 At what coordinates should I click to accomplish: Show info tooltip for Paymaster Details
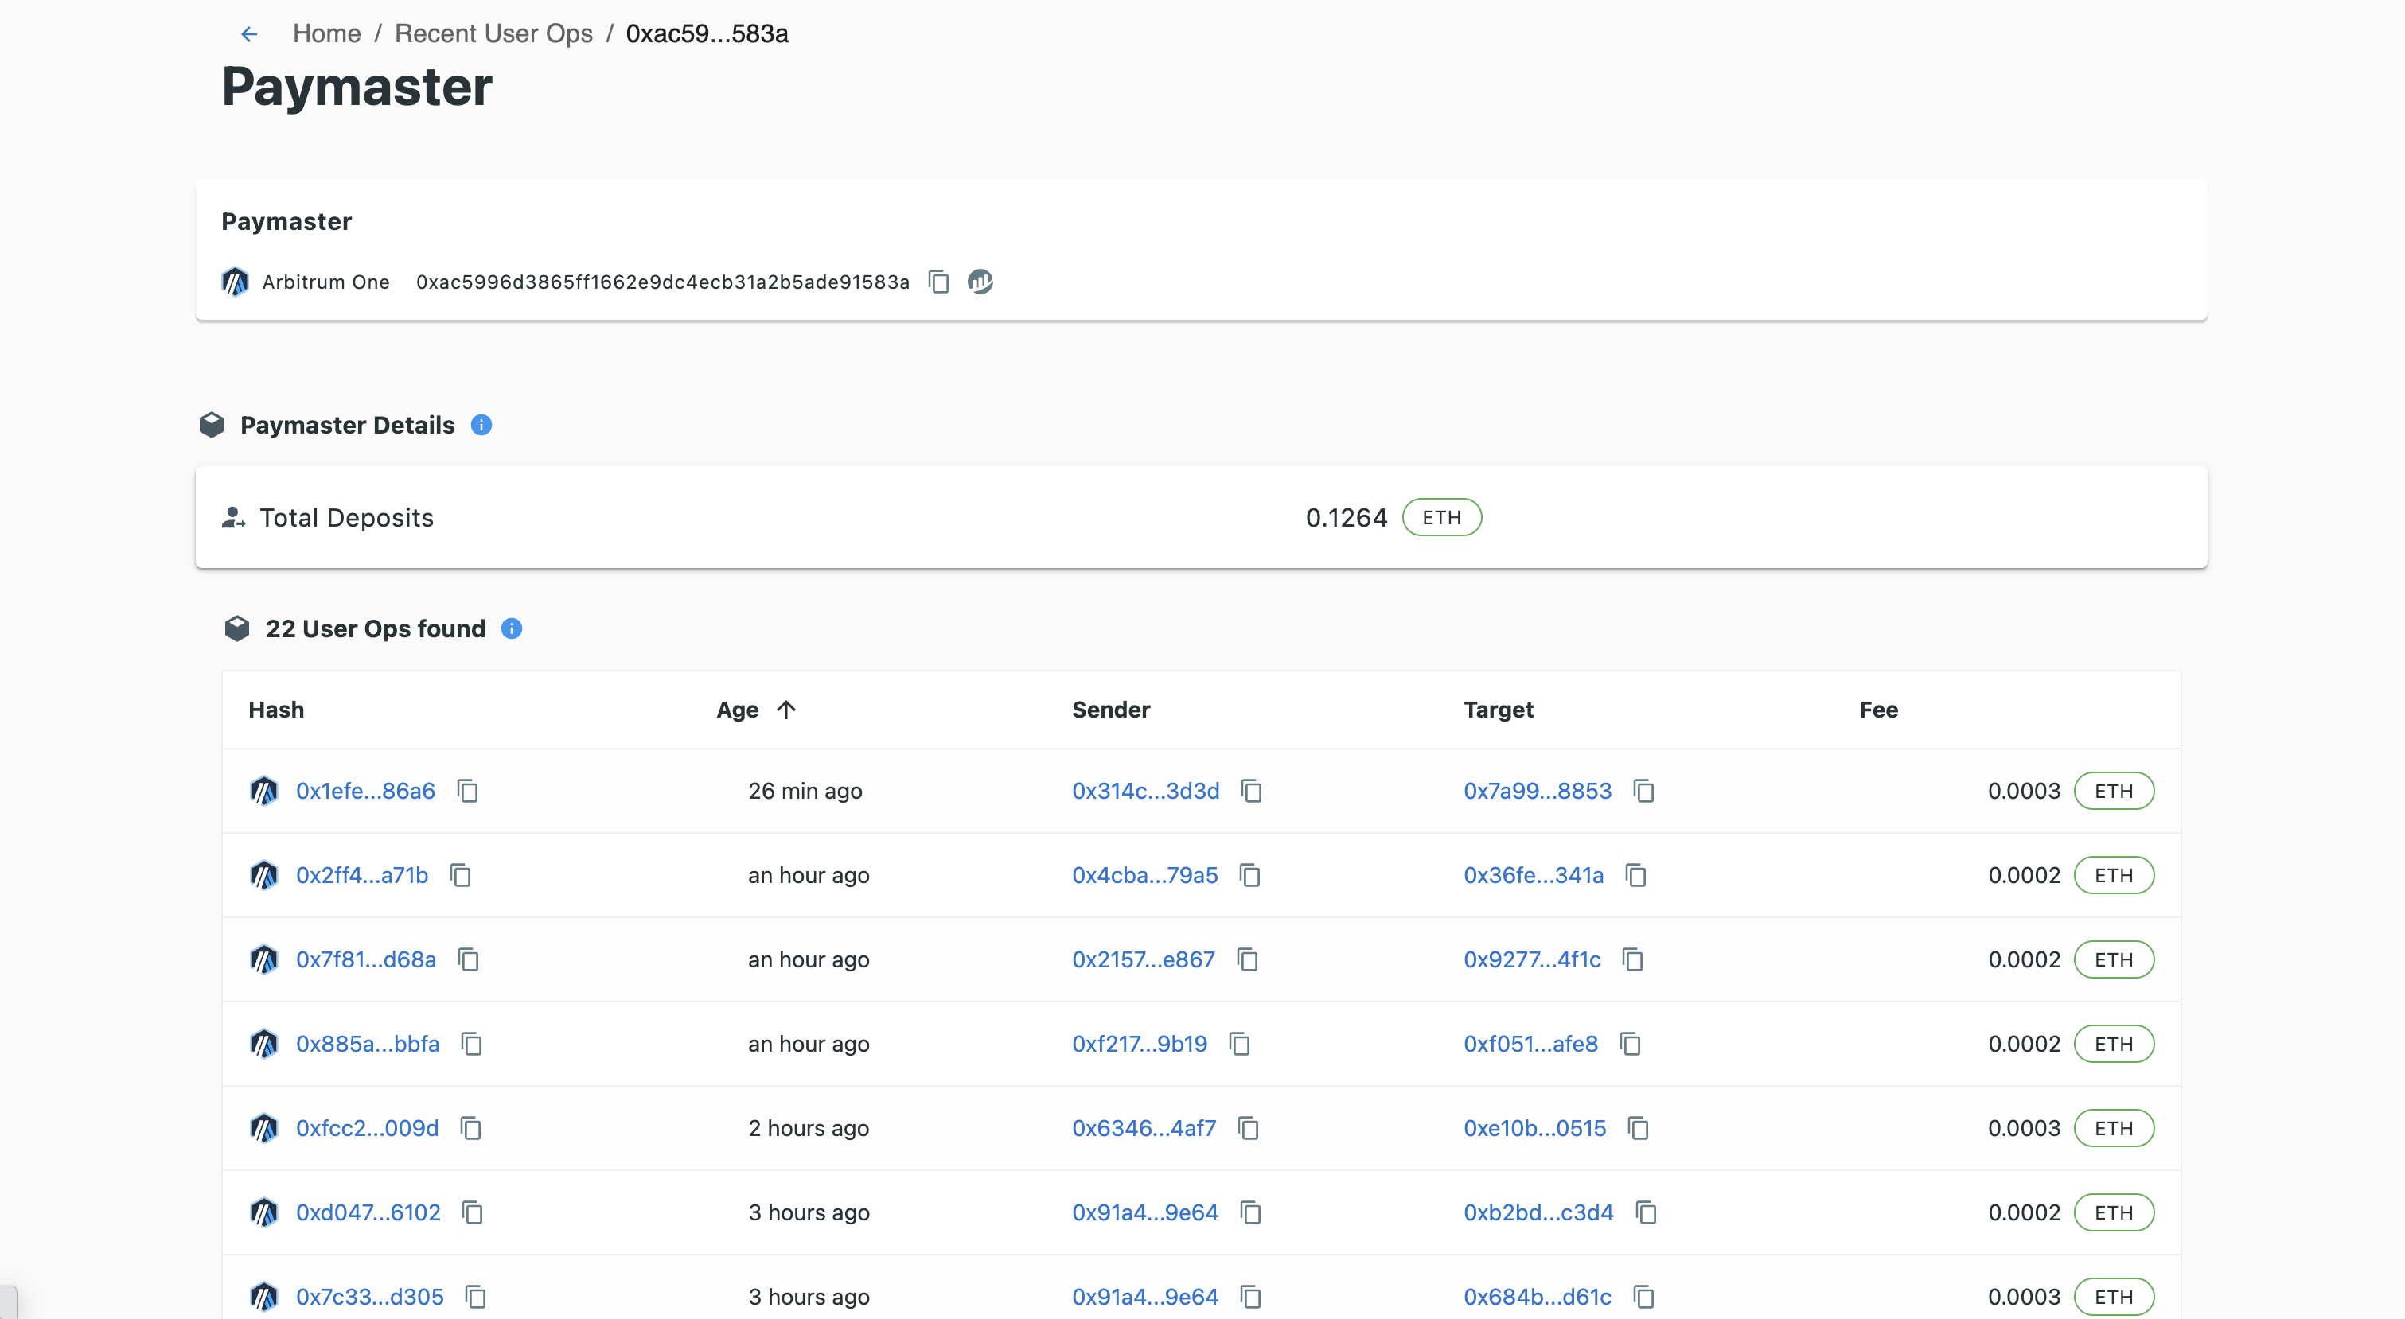481,426
